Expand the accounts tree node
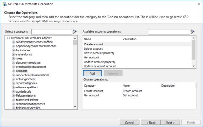Viewport: 203px width, 127px height. 13,71
